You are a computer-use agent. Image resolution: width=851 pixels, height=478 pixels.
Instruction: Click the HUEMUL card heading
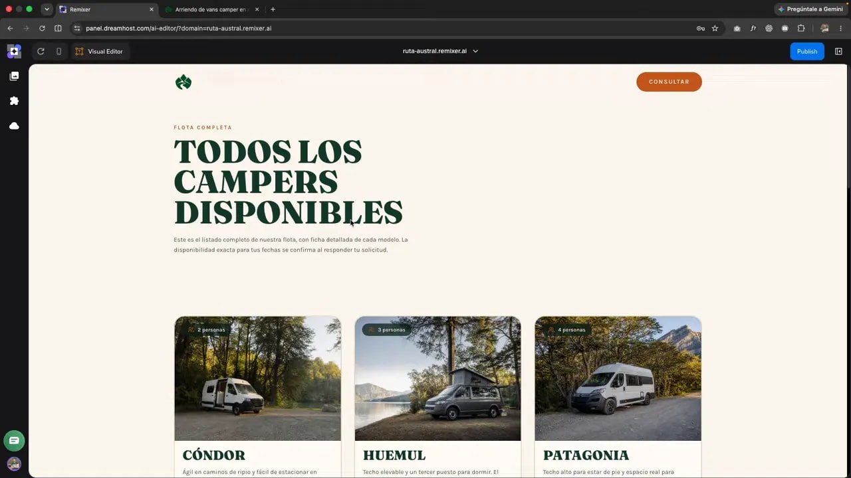[x=394, y=455]
